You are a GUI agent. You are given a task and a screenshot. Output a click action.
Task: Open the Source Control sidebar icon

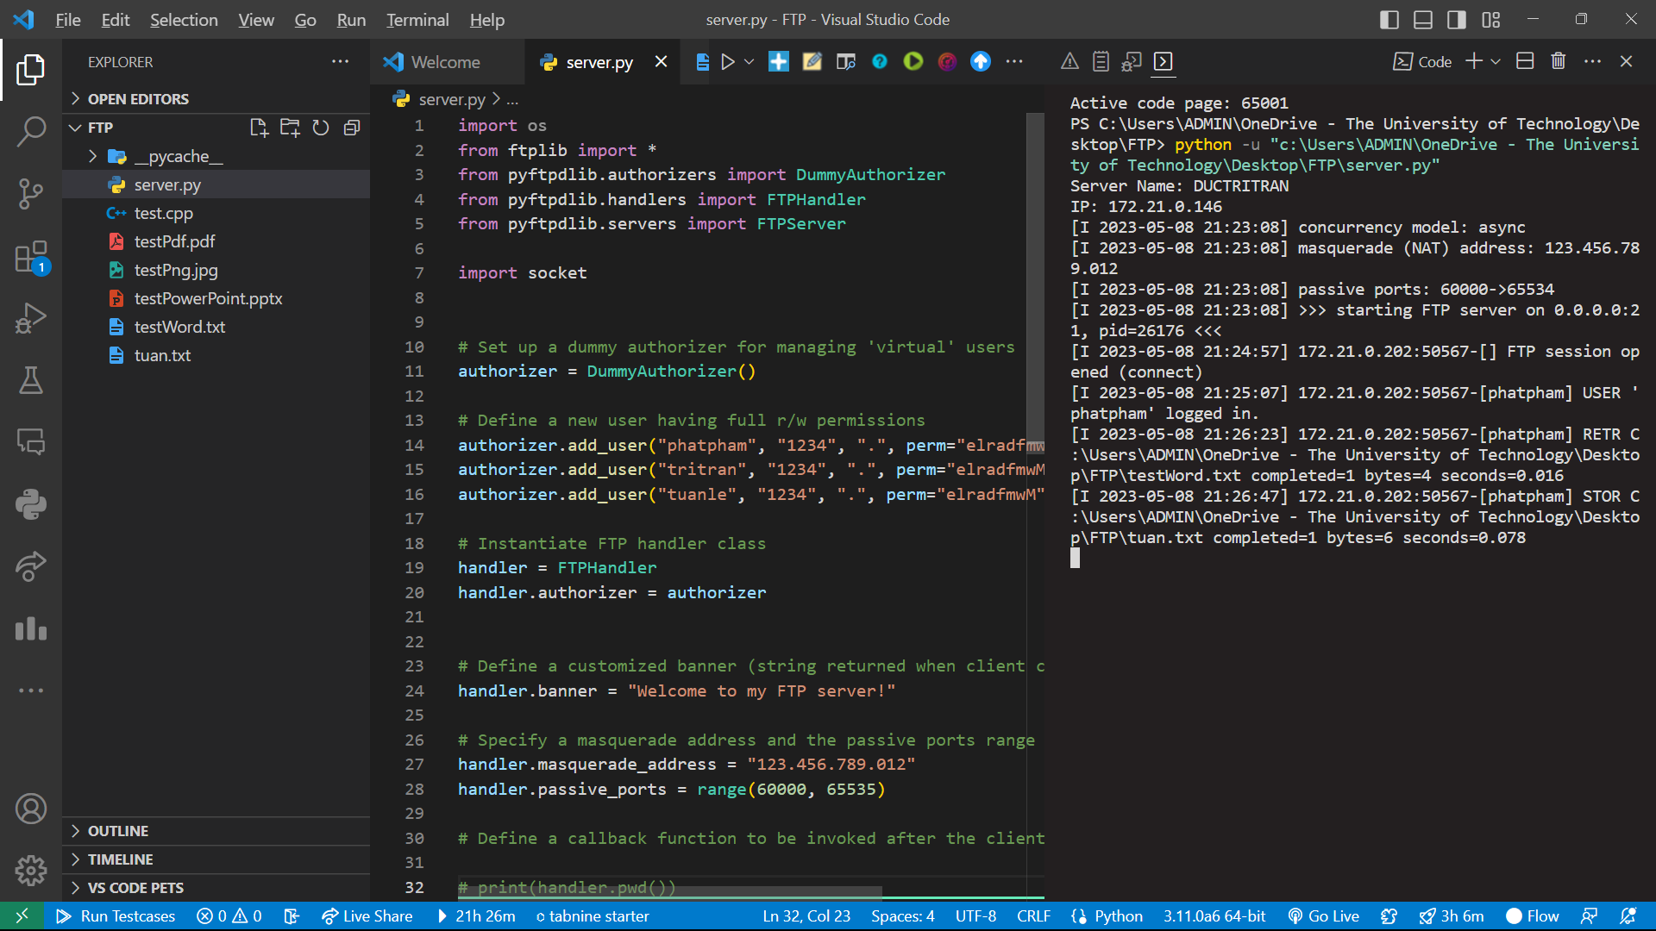pos(31,194)
